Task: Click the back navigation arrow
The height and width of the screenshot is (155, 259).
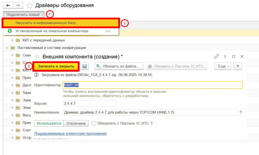Action: [x=8, y=5]
